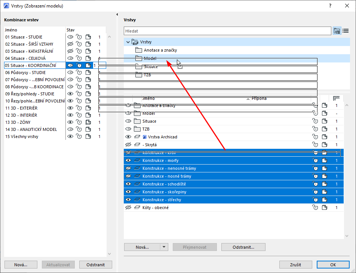Select Anotace a značky folder in tree
356x273 pixels.
coord(160,50)
